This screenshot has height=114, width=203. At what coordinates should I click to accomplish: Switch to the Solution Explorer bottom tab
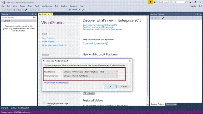[x=157, y=104]
